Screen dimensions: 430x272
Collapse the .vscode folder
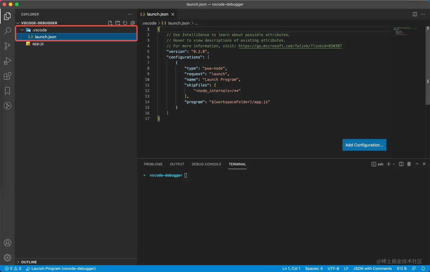tap(22, 30)
